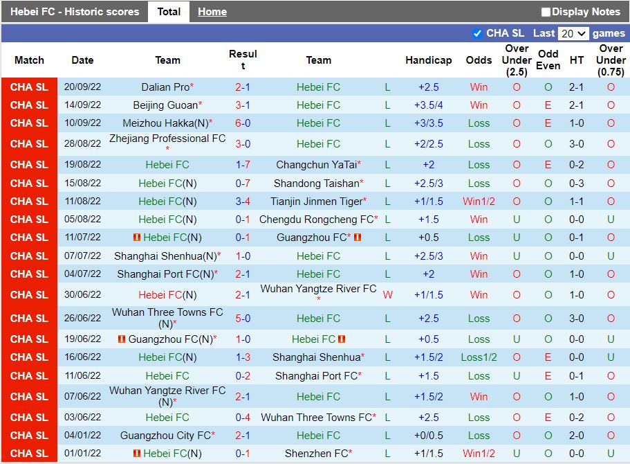Click the orange icon next to Guangzhou FC on 11/07
Viewport: 630px width, 464px height.
(x=358, y=238)
